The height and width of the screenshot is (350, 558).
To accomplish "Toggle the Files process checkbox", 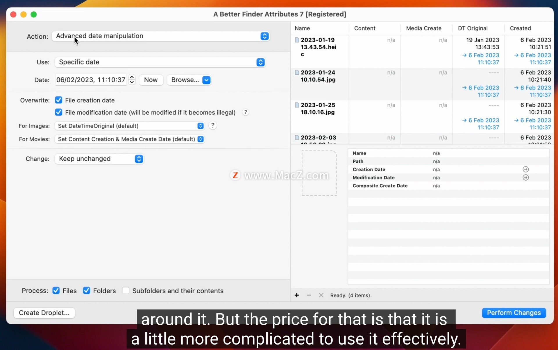I will (x=56, y=291).
